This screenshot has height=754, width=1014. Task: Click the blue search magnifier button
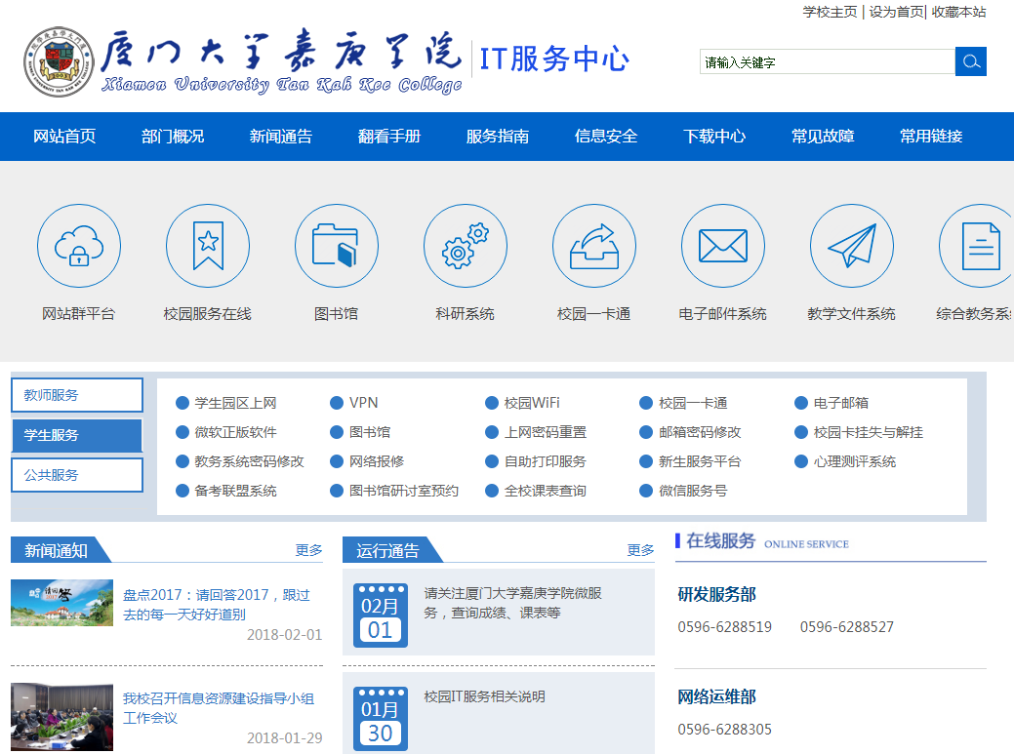click(971, 61)
